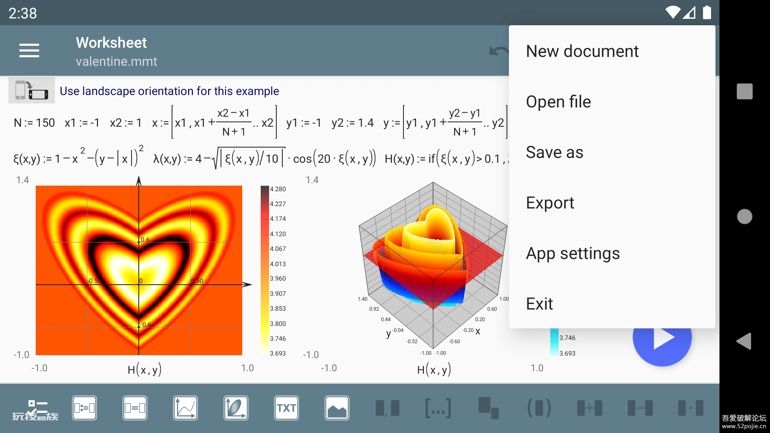This screenshot has height=433, width=770.
Task: Open the hamburger navigation menu
Action: point(29,51)
